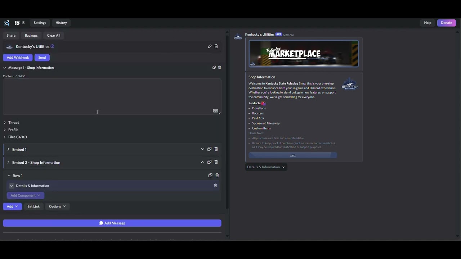Click the Send button
This screenshot has height=259, width=461.
click(42, 58)
